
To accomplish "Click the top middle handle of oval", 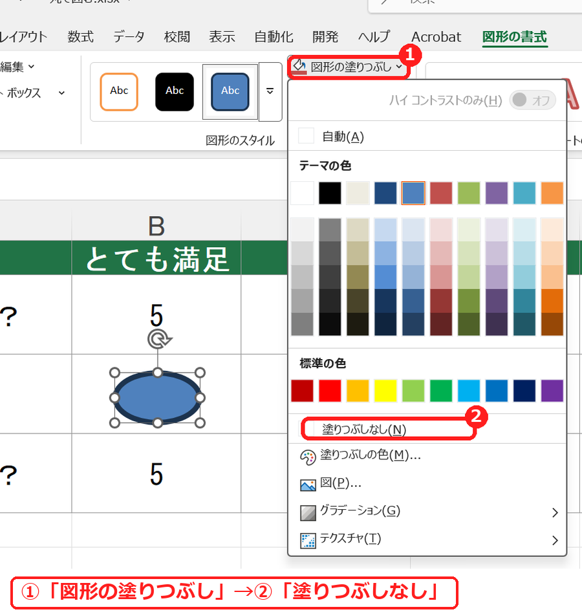I will tap(157, 373).
